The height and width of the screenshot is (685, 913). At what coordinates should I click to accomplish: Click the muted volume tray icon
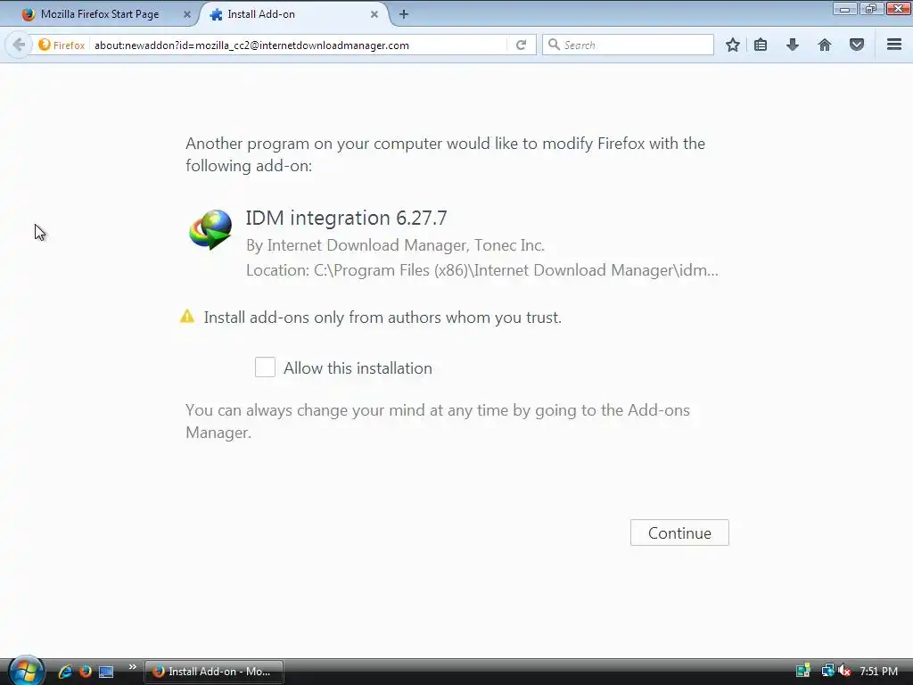tap(845, 671)
